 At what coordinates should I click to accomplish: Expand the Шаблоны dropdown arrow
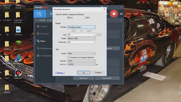tap(92, 78)
